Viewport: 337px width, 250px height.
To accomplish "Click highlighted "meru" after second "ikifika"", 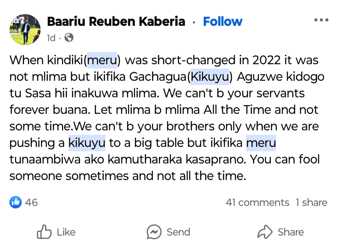I will click(261, 143).
